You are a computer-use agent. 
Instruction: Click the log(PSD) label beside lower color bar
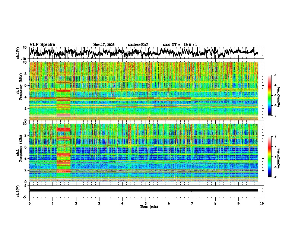[x=279, y=158]
